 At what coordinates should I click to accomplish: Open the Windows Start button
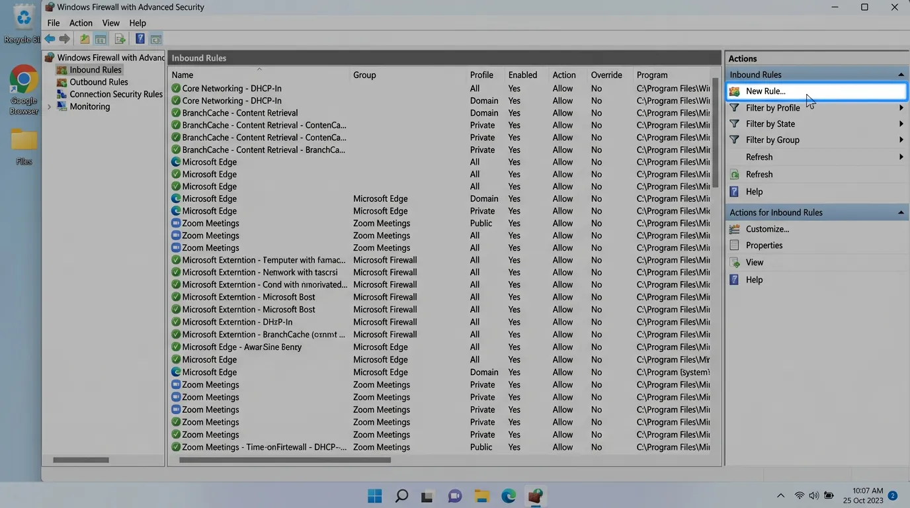click(375, 495)
